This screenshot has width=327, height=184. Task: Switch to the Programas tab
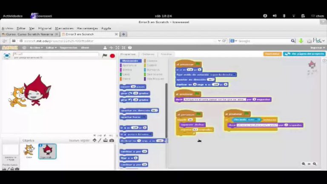(x=128, y=54)
